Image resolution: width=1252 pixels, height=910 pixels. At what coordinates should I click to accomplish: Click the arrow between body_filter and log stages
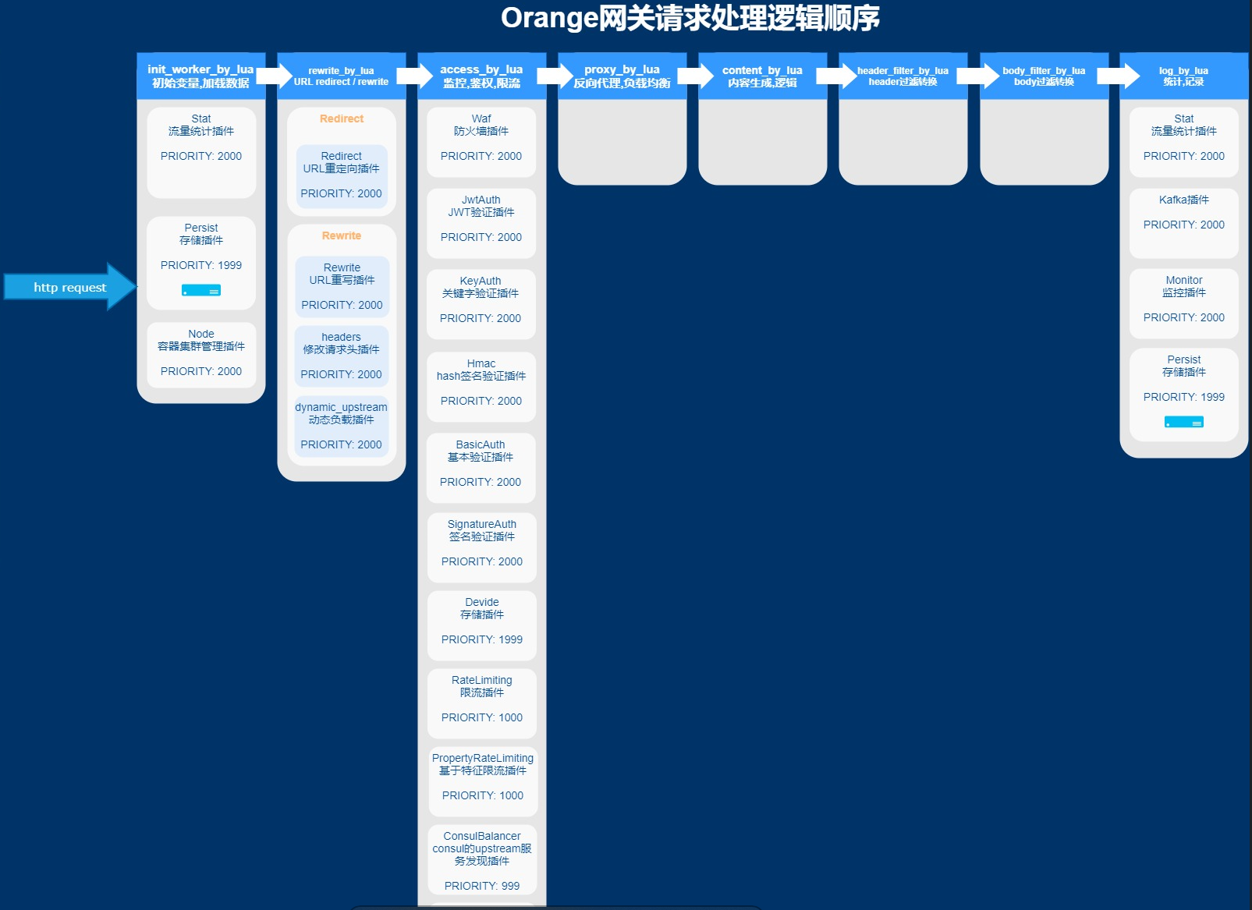tap(1118, 76)
